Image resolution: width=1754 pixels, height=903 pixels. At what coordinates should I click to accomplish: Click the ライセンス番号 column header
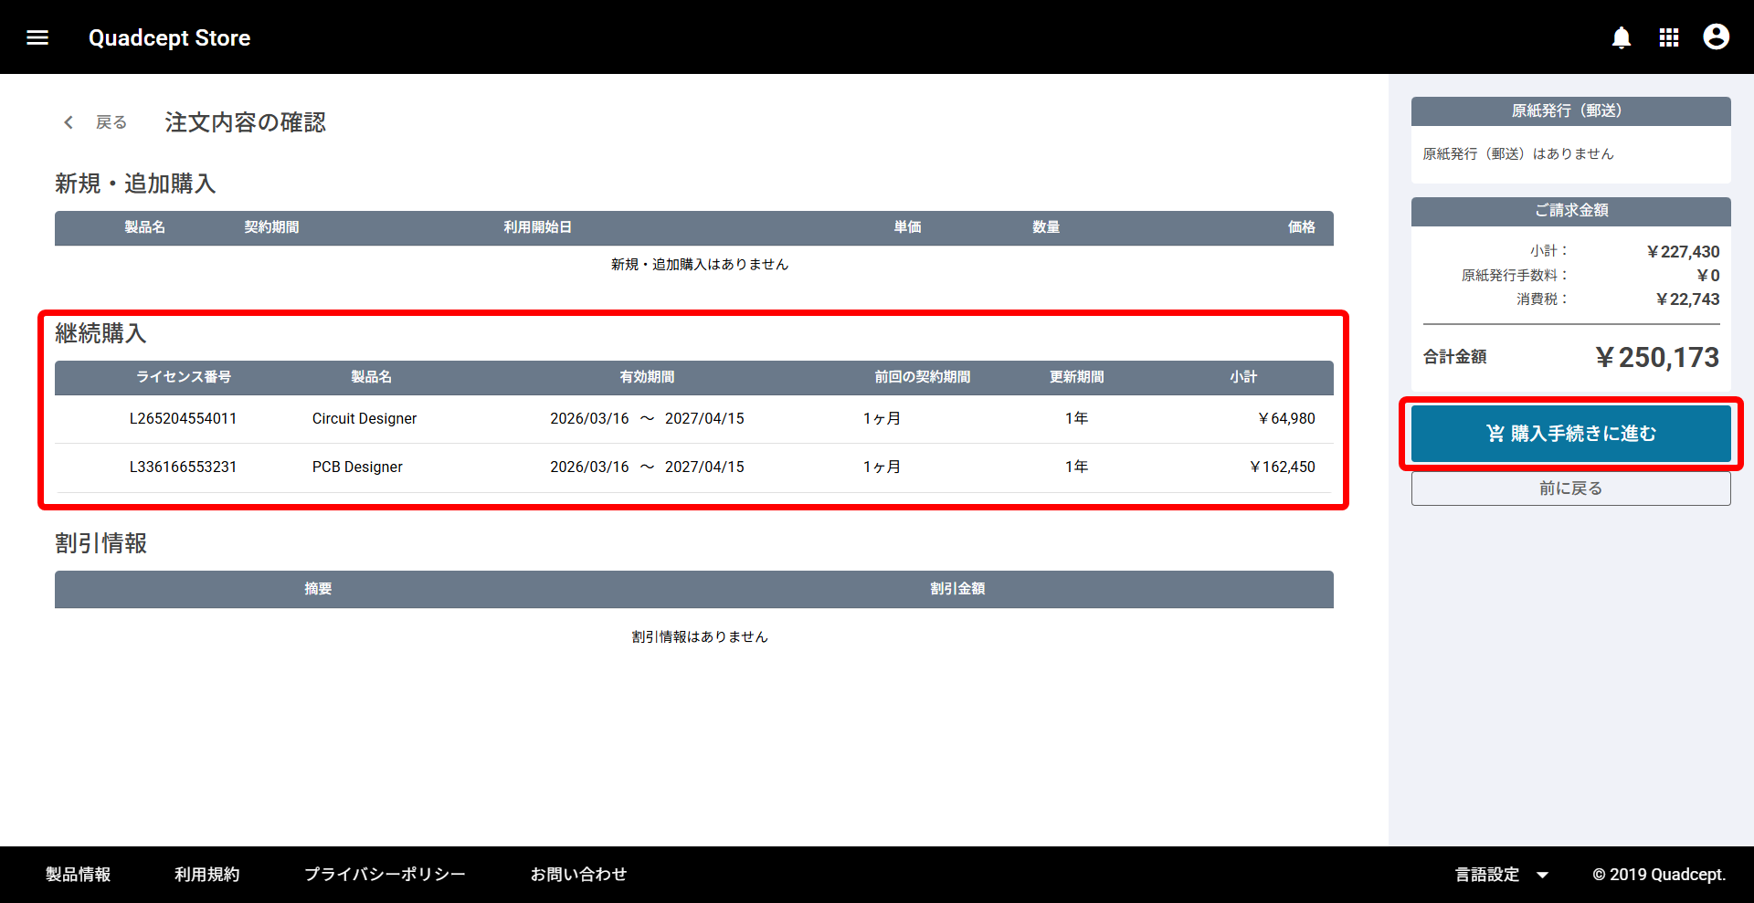point(184,377)
